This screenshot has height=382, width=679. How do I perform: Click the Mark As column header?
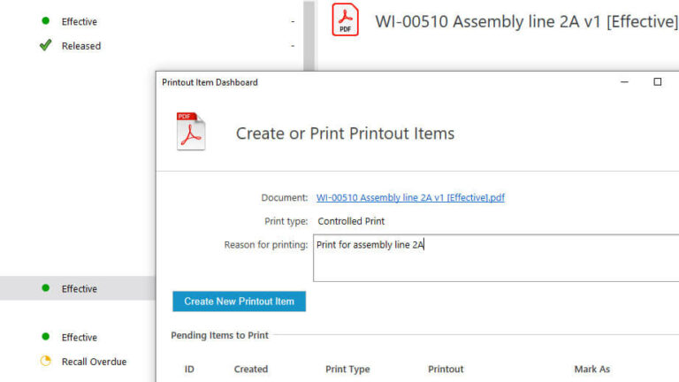[x=592, y=369]
